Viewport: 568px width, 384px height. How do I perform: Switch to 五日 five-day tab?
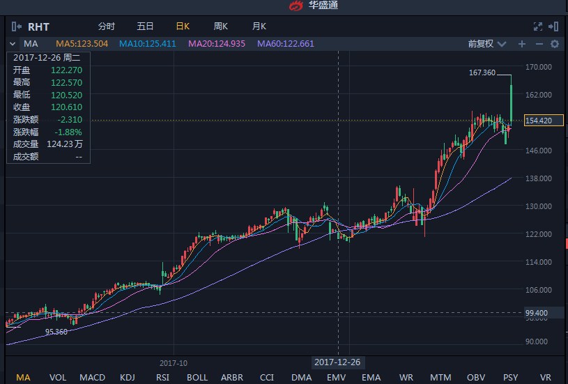tap(145, 26)
